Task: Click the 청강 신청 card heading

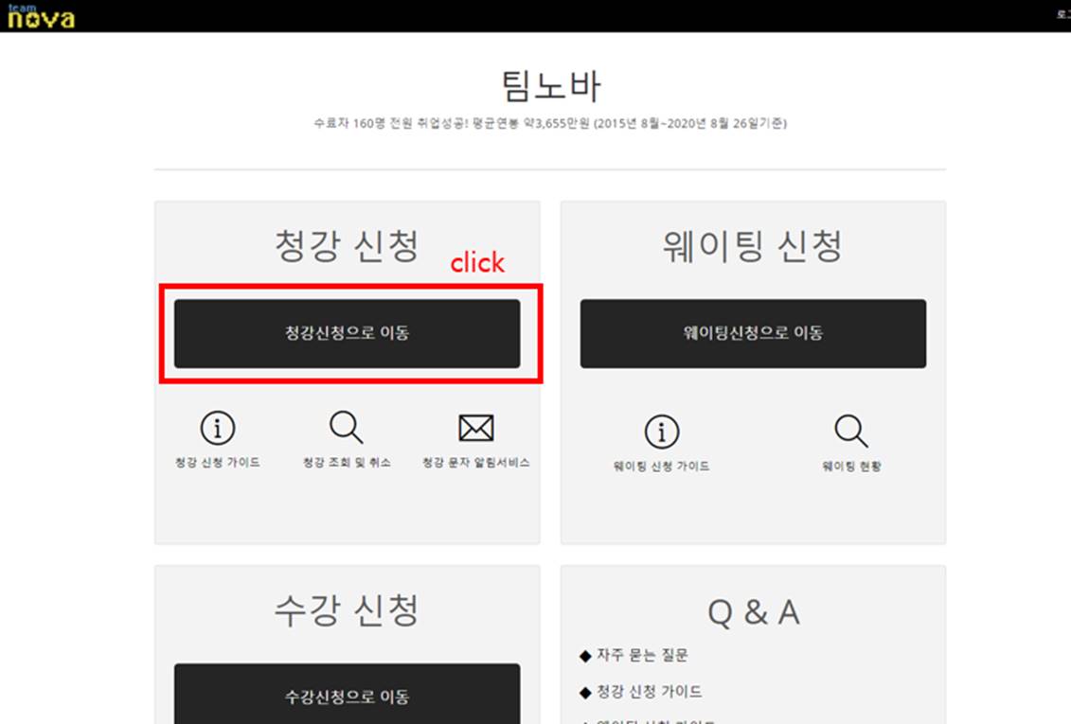Action: click(x=347, y=246)
